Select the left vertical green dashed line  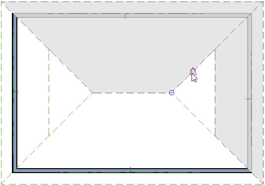(x=49, y=93)
